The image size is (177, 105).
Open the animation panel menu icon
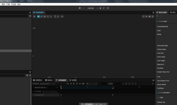coord(153,80)
